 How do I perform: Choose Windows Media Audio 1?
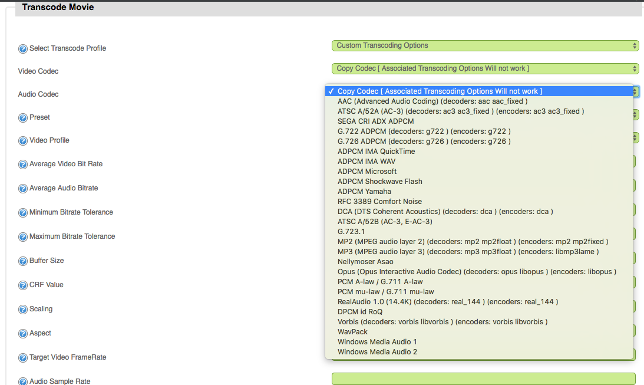pyautogui.click(x=479, y=342)
